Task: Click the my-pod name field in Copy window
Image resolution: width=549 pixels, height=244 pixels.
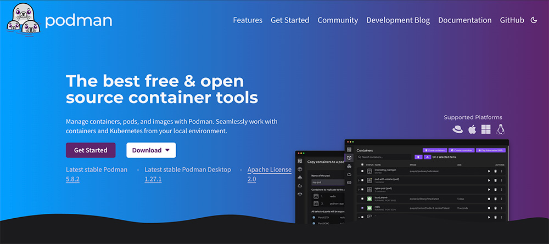Action: click(x=328, y=182)
